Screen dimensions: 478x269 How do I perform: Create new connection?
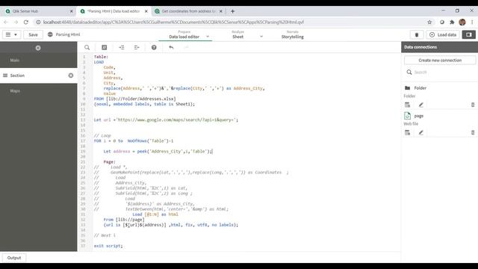[x=440, y=60]
